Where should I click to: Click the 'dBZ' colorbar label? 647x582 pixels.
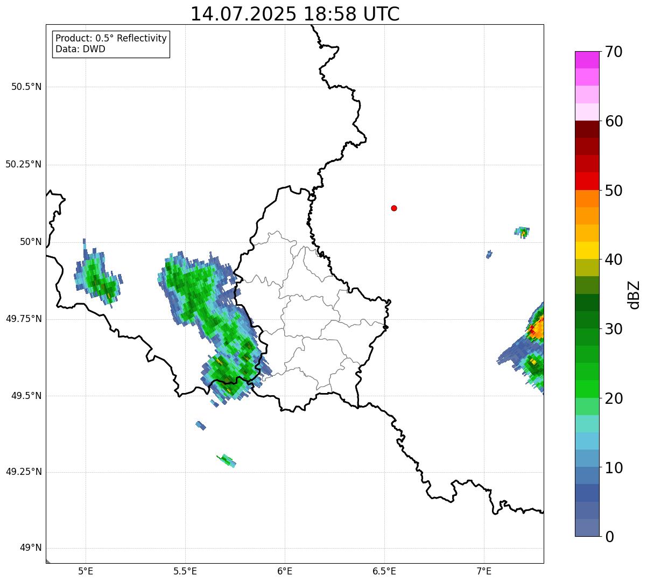(634, 294)
